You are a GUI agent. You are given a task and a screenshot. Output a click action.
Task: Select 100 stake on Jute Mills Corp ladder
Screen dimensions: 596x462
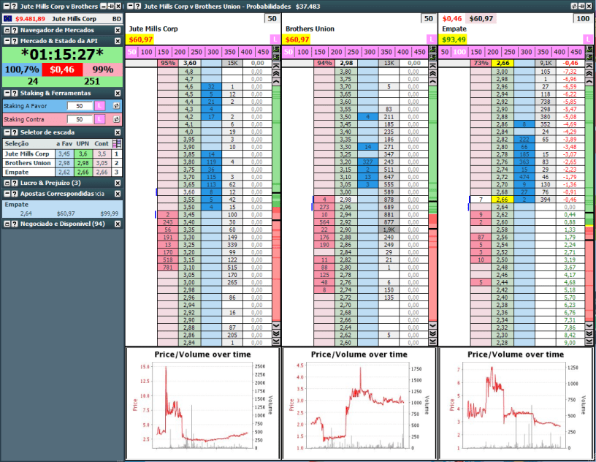[146, 52]
